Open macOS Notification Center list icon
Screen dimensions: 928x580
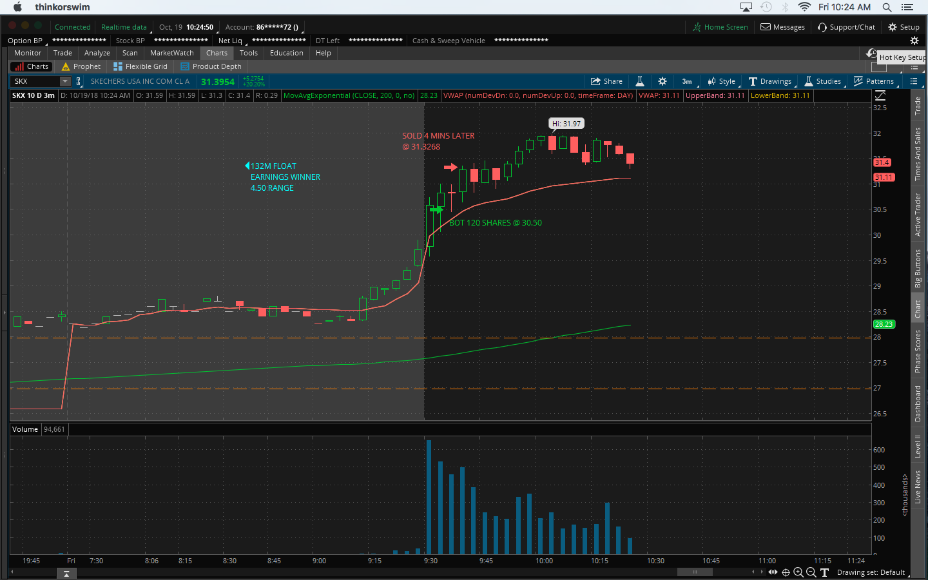tap(907, 7)
